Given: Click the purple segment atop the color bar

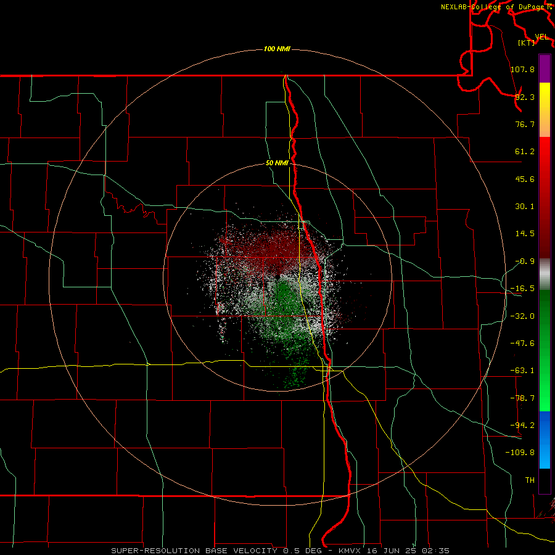Looking at the screenshot, I should tap(545, 68).
